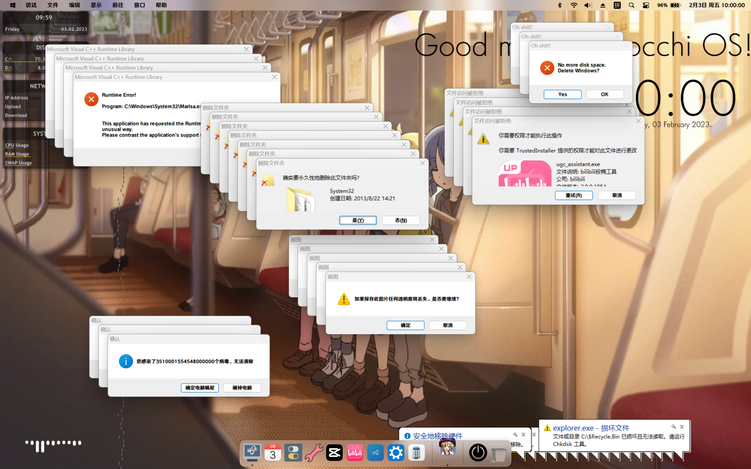The width and height of the screenshot is (751, 469).
Task: Click the "Runtime Error!" heading text
Action: (119, 95)
